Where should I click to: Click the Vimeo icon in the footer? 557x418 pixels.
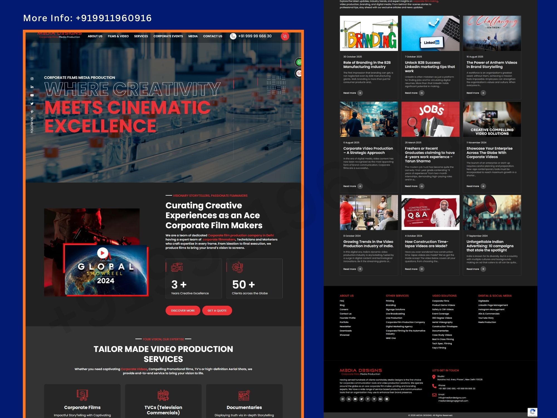374,399
